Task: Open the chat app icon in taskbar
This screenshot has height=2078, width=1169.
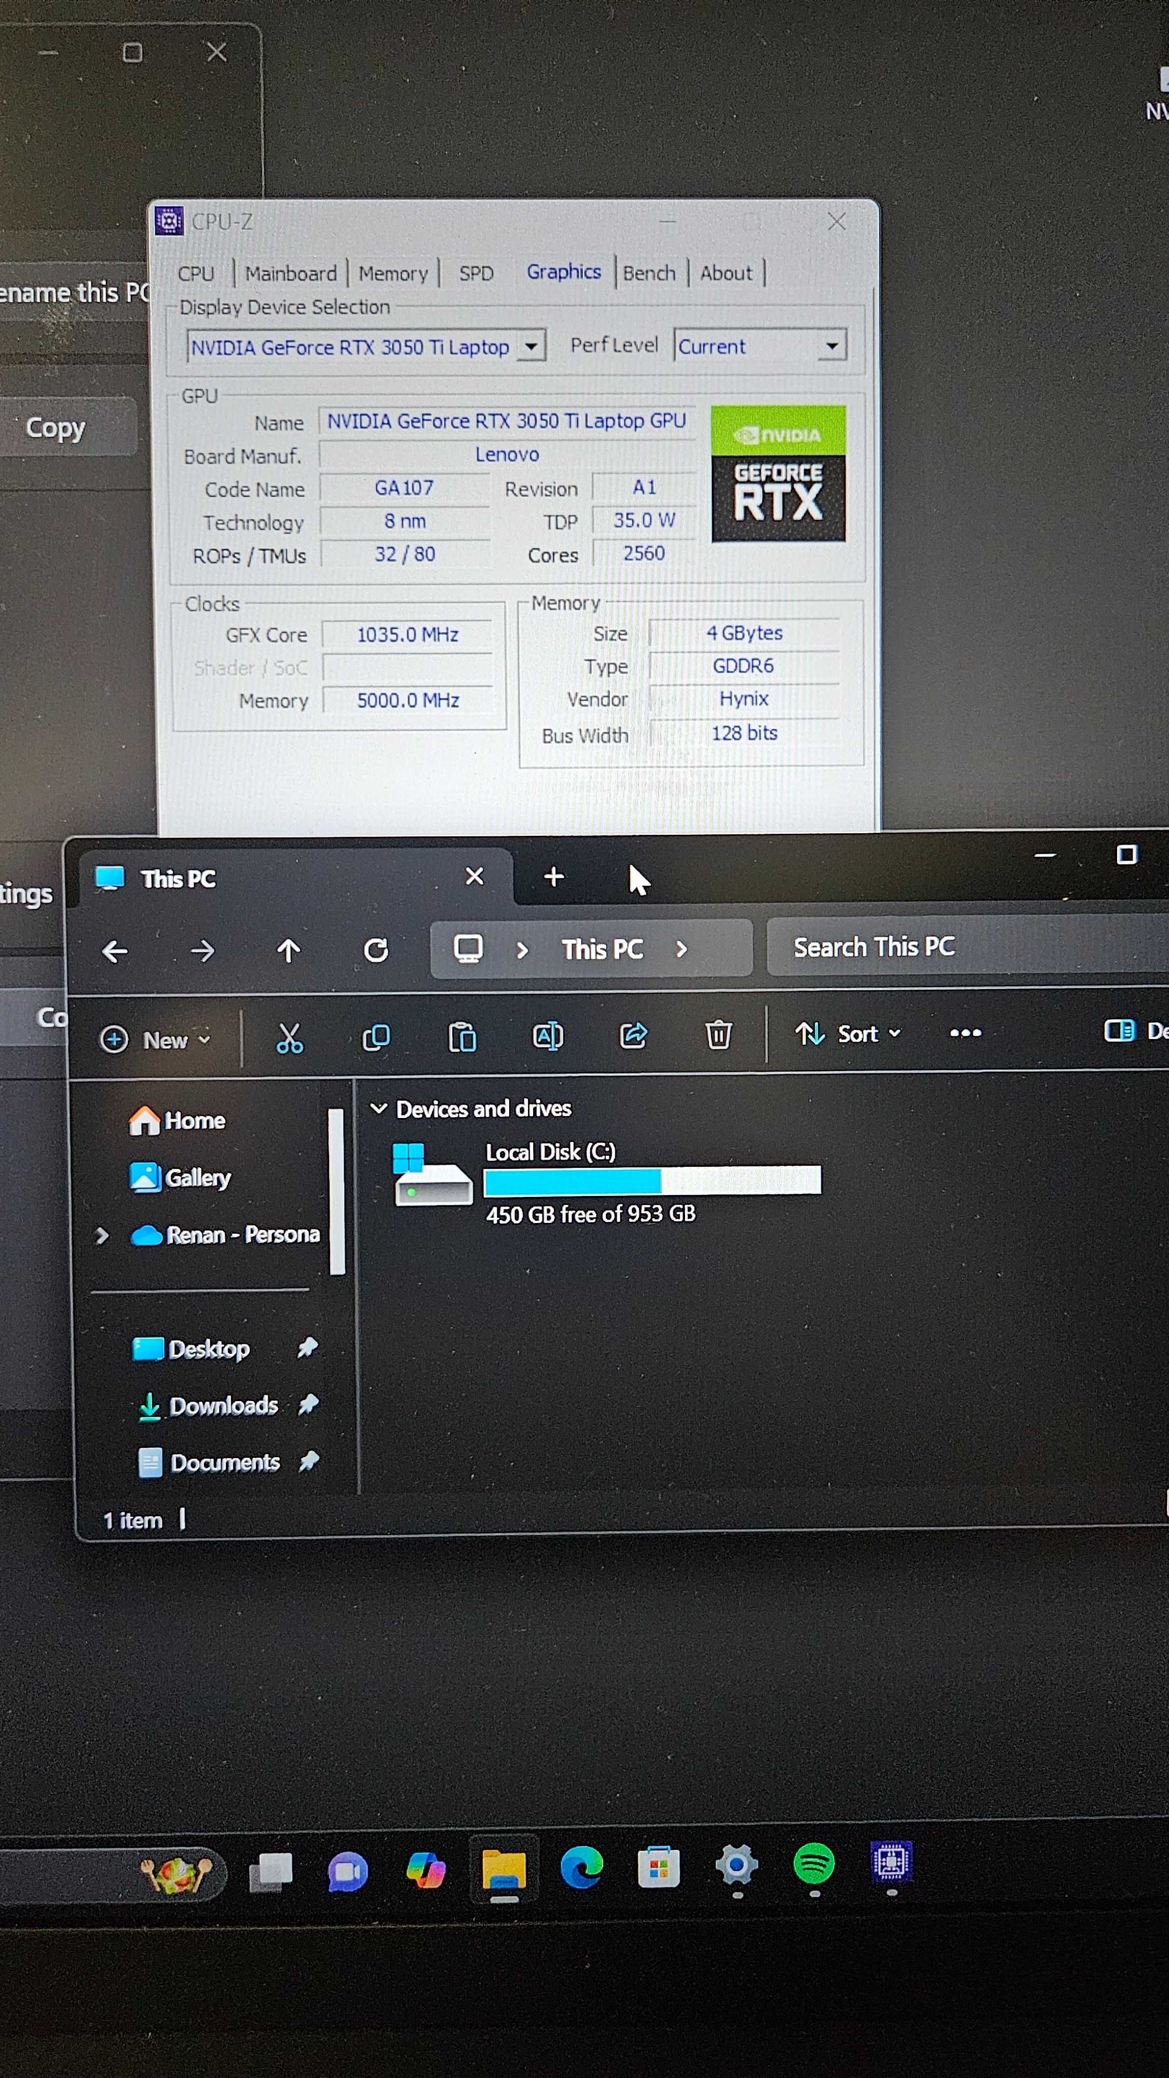Action: [347, 1872]
